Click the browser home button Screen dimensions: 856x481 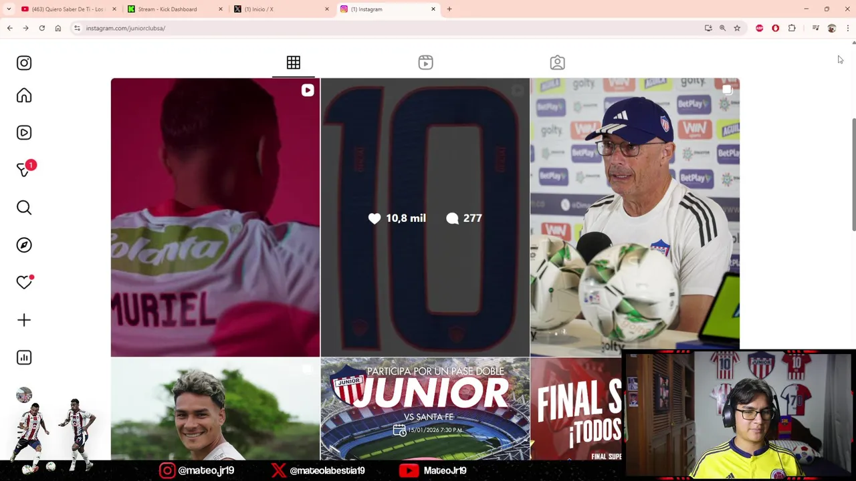(58, 28)
